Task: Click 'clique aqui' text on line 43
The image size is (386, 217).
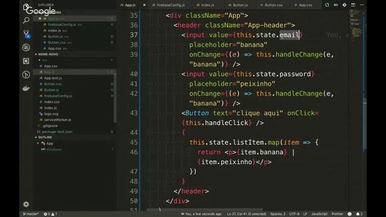Action: point(258,113)
